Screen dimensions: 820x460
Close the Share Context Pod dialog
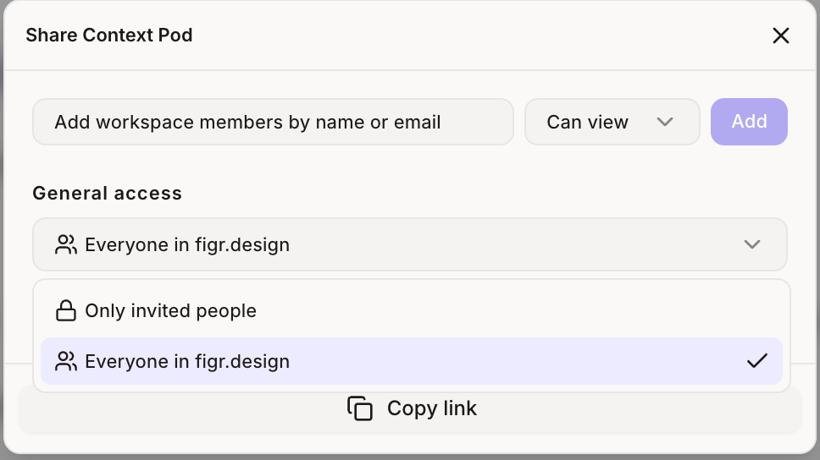(781, 36)
